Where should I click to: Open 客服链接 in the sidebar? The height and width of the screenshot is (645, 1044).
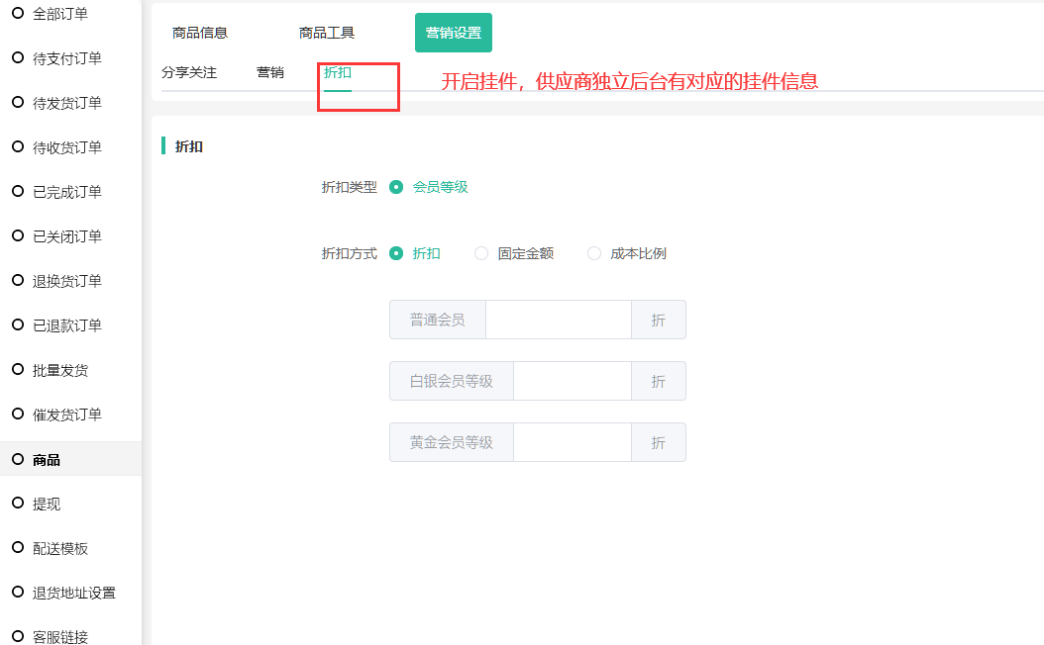[59, 636]
